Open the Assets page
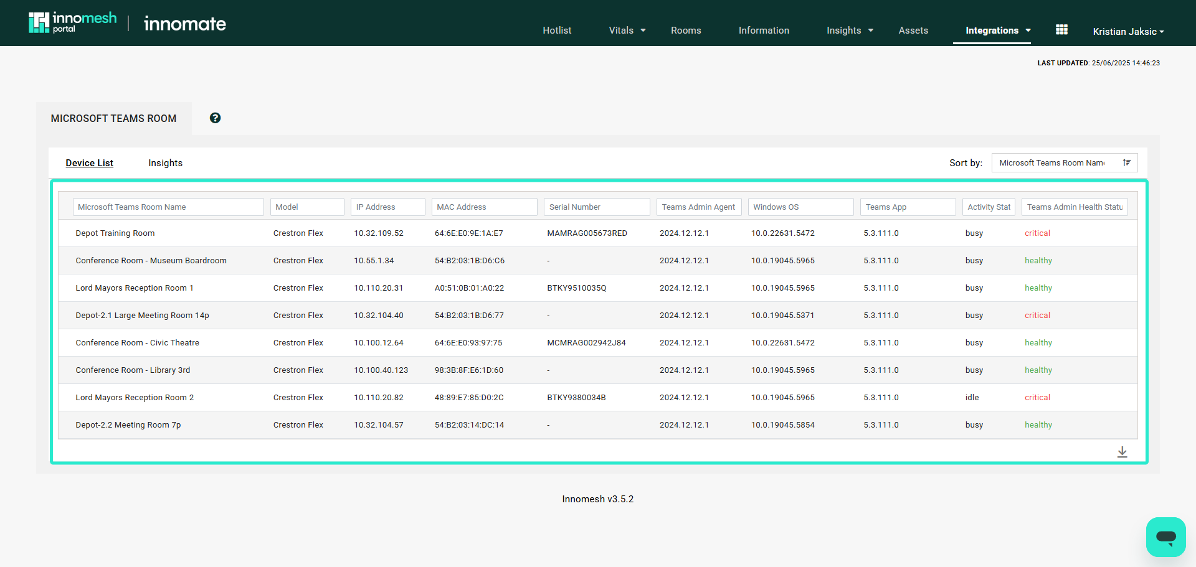The width and height of the screenshot is (1196, 567). 913,30
